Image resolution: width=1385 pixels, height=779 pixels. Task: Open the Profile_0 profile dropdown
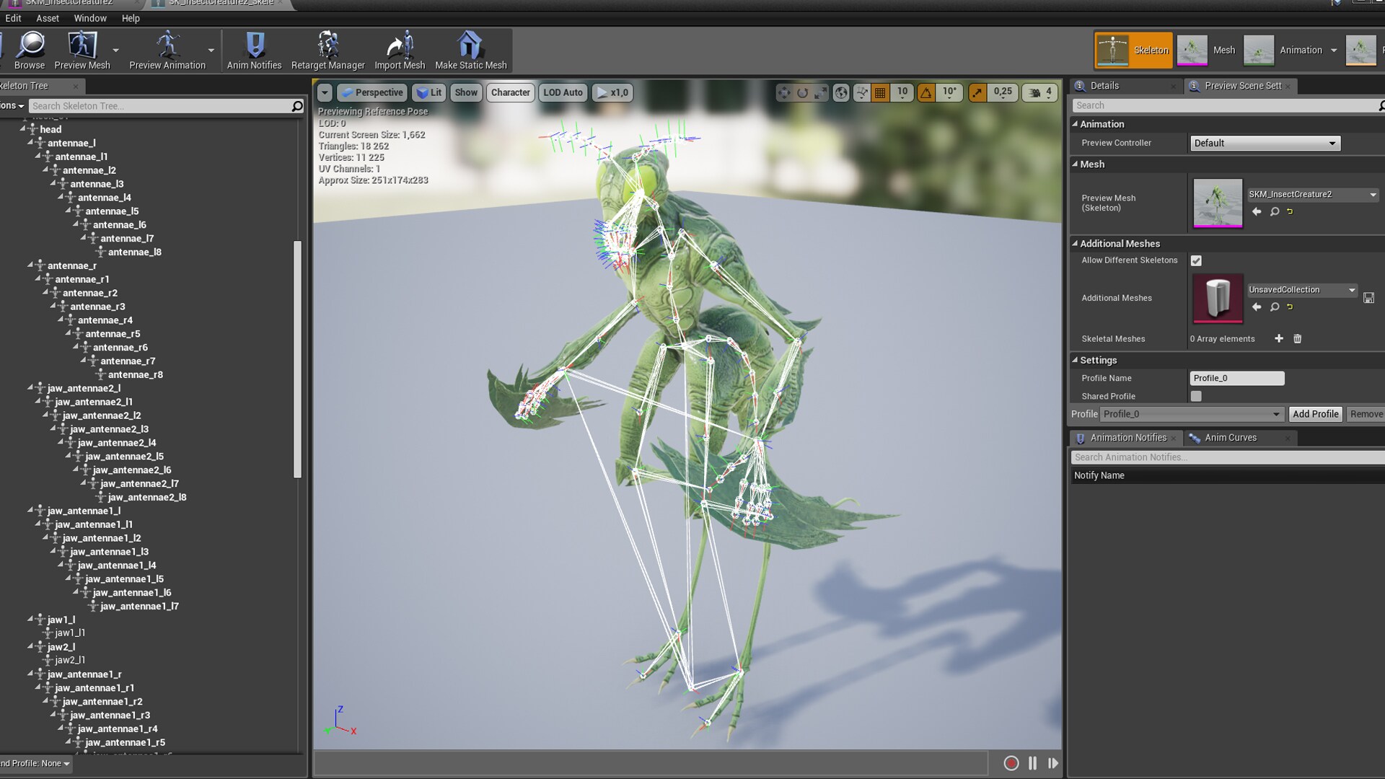(x=1191, y=414)
